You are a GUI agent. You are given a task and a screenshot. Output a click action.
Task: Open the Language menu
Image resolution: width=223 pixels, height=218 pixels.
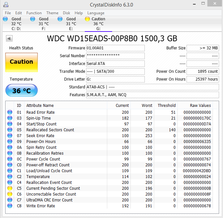pos(96,13)
